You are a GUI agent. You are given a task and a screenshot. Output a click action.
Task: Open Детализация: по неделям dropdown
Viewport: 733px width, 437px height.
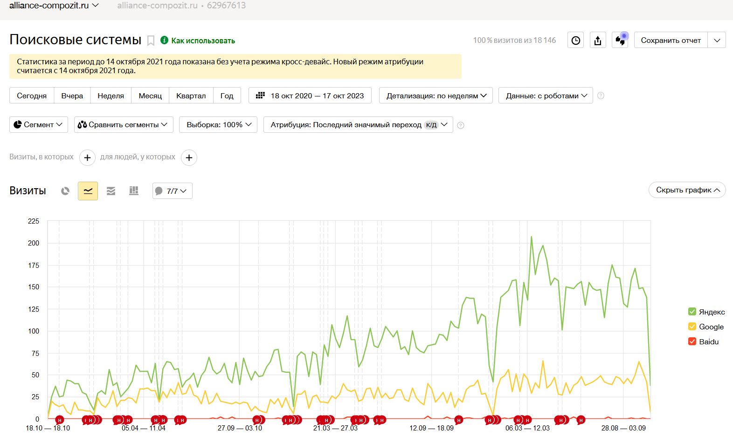(436, 96)
